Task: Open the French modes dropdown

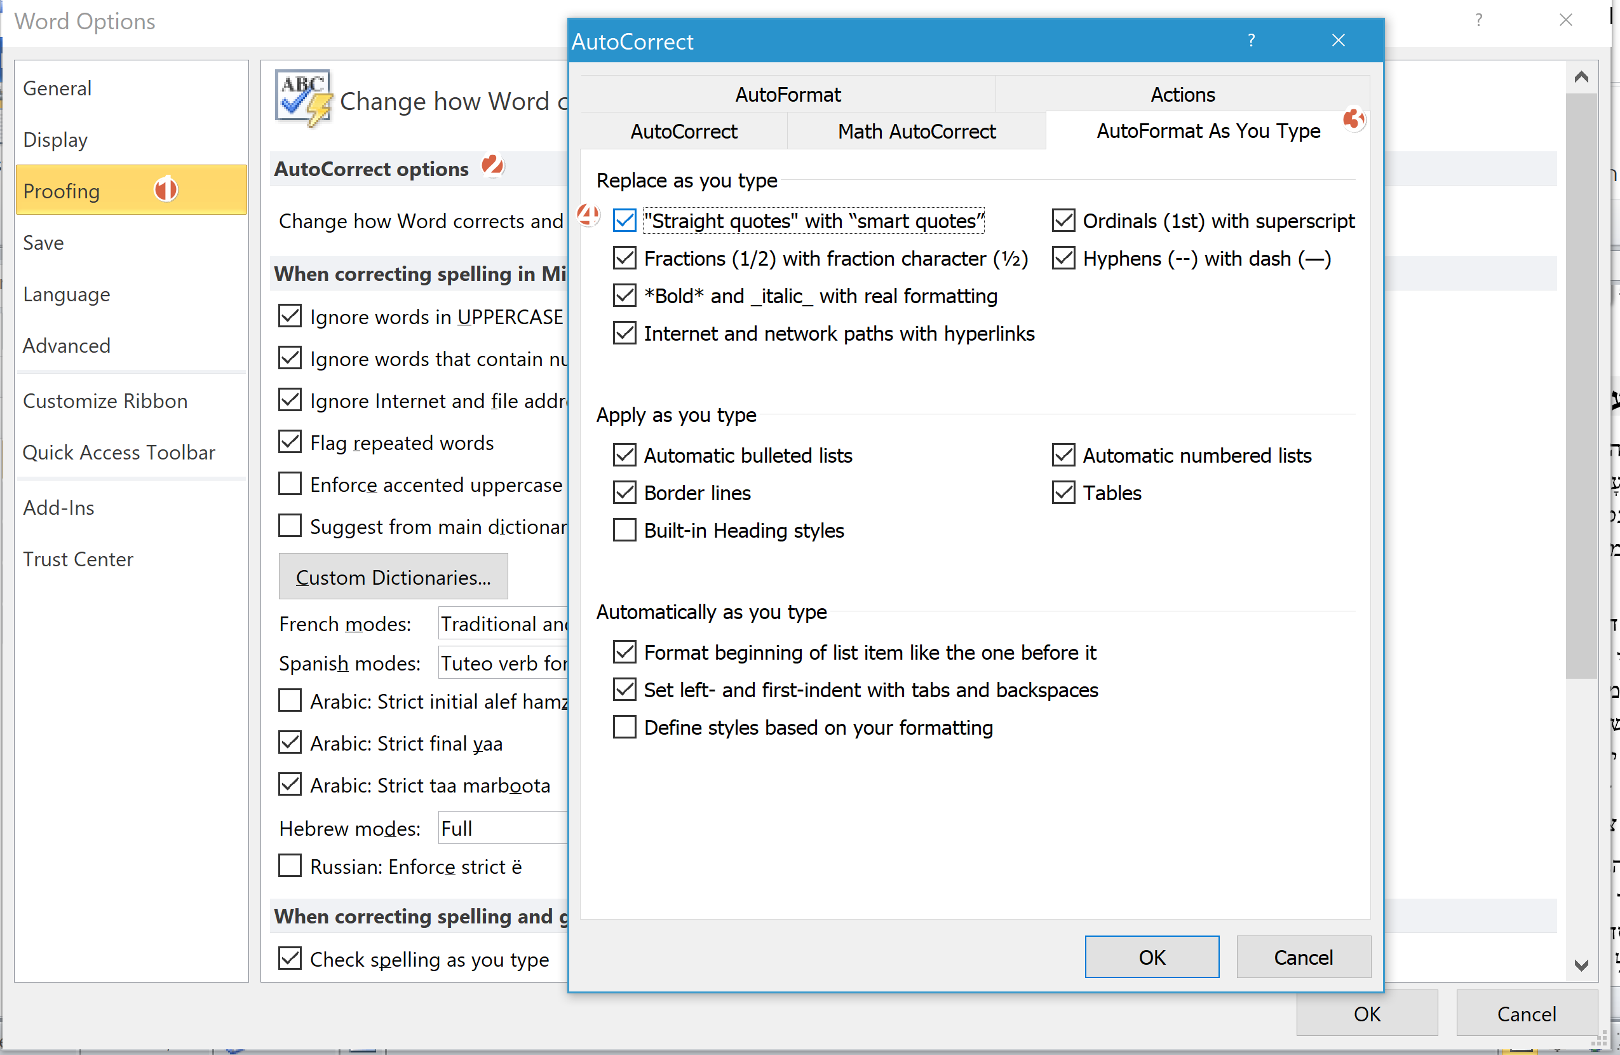Action: coord(504,623)
